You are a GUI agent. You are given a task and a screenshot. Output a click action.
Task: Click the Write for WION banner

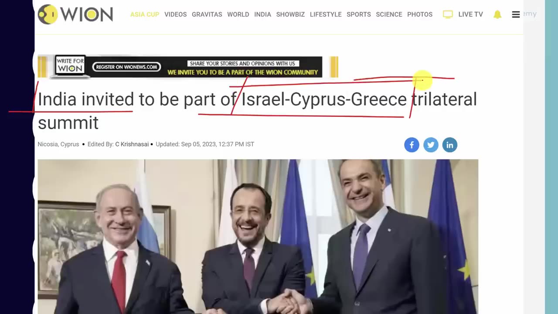click(x=188, y=67)
